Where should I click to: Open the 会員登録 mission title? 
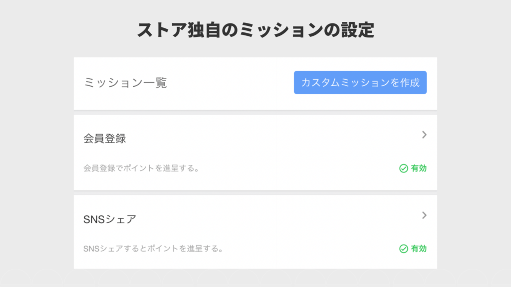(x=105, y=139)
